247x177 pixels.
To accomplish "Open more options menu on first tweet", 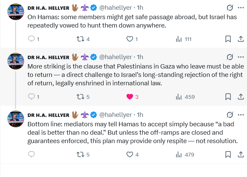I will pos(241,8).
